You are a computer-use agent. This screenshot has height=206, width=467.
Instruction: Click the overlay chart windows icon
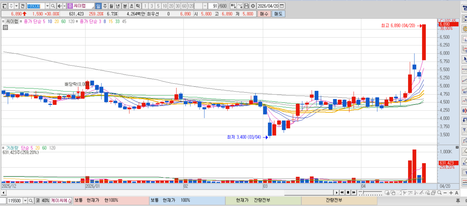393,193
